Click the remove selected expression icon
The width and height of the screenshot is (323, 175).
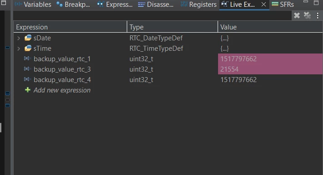point(297,15)
